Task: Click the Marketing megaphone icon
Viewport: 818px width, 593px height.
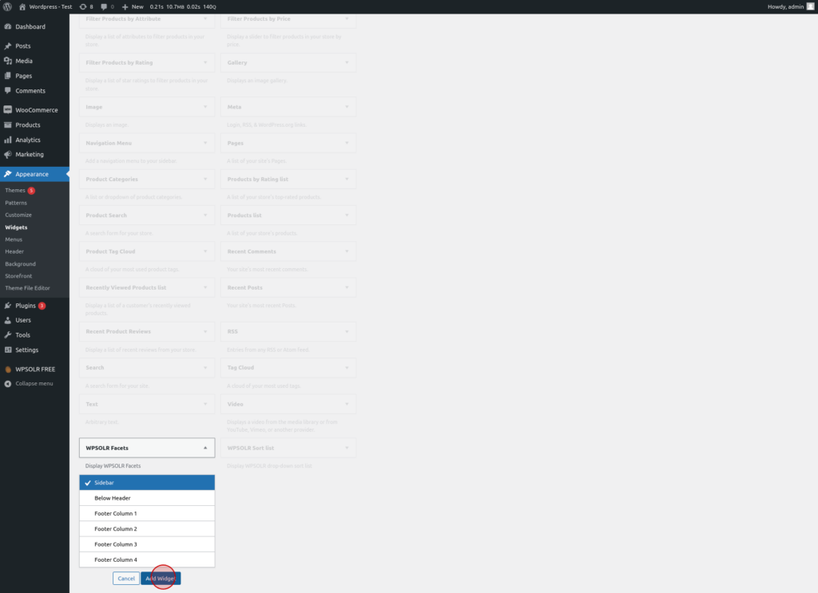Action: click(x=8, y=154)
